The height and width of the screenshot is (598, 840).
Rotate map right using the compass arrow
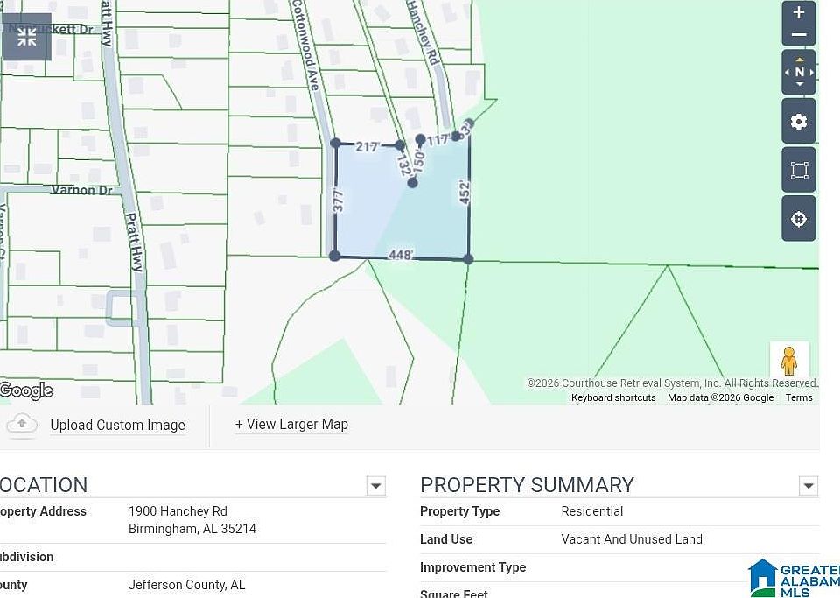tap(811, 71)
